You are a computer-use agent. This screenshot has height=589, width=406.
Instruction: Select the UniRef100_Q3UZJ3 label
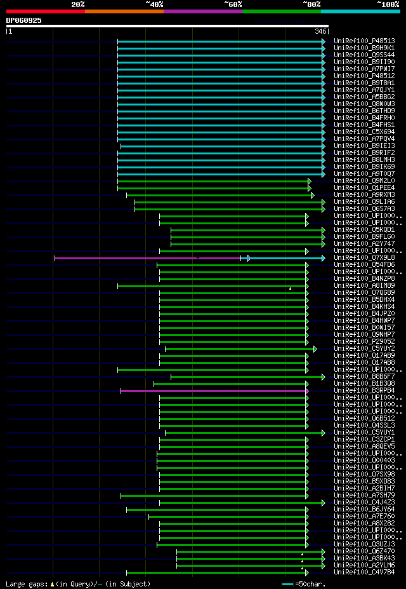point(364,545)
